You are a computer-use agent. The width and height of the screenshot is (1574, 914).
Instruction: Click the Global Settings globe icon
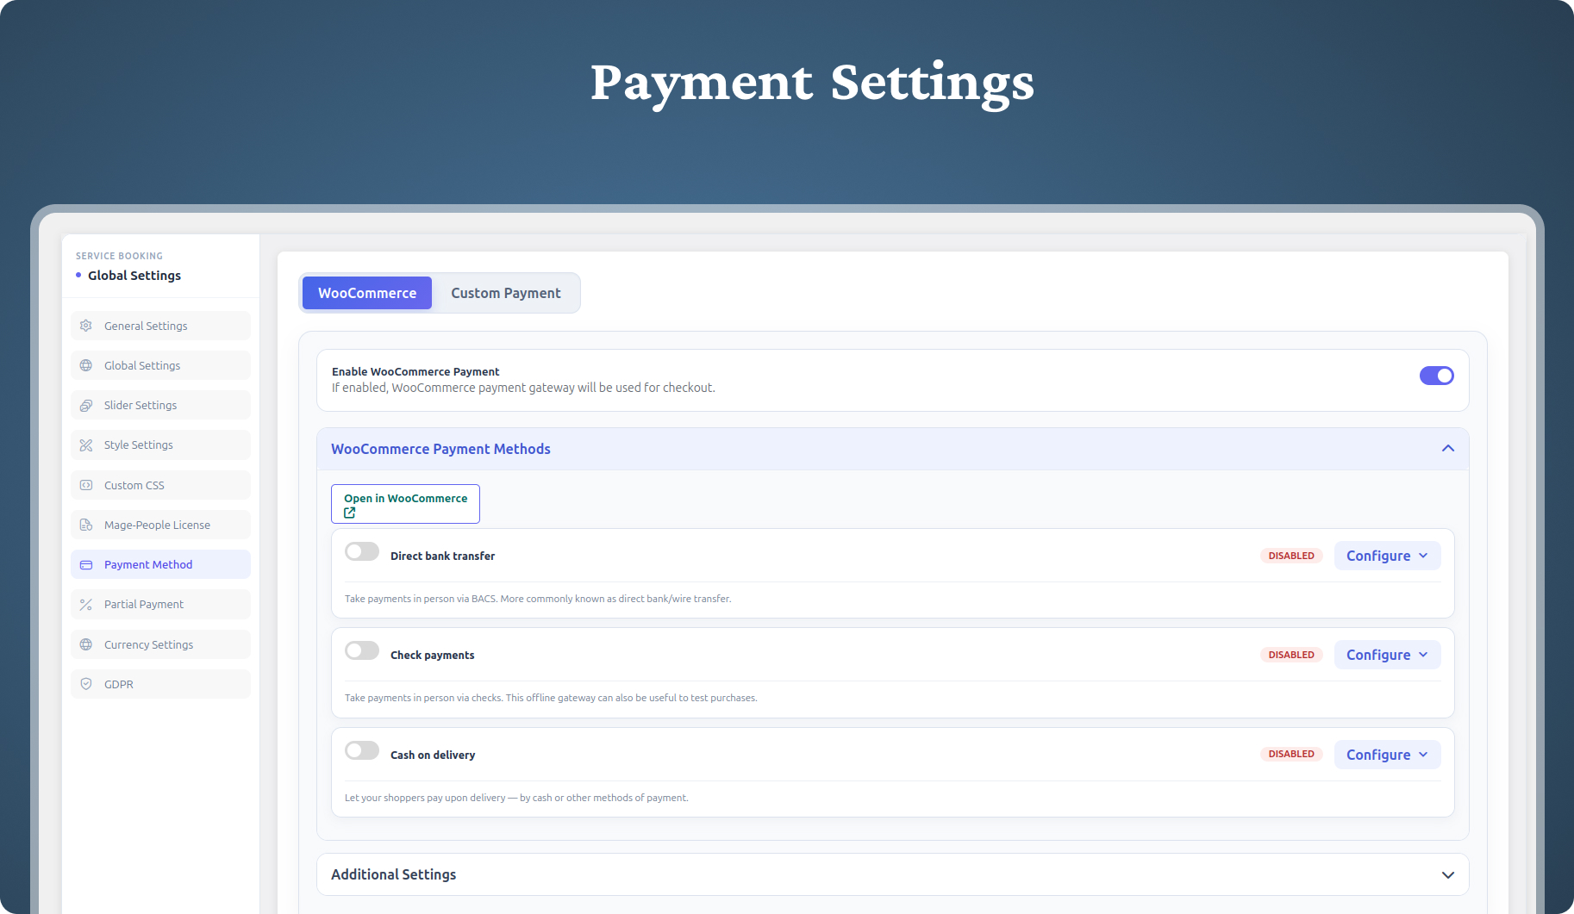(86, 365)
